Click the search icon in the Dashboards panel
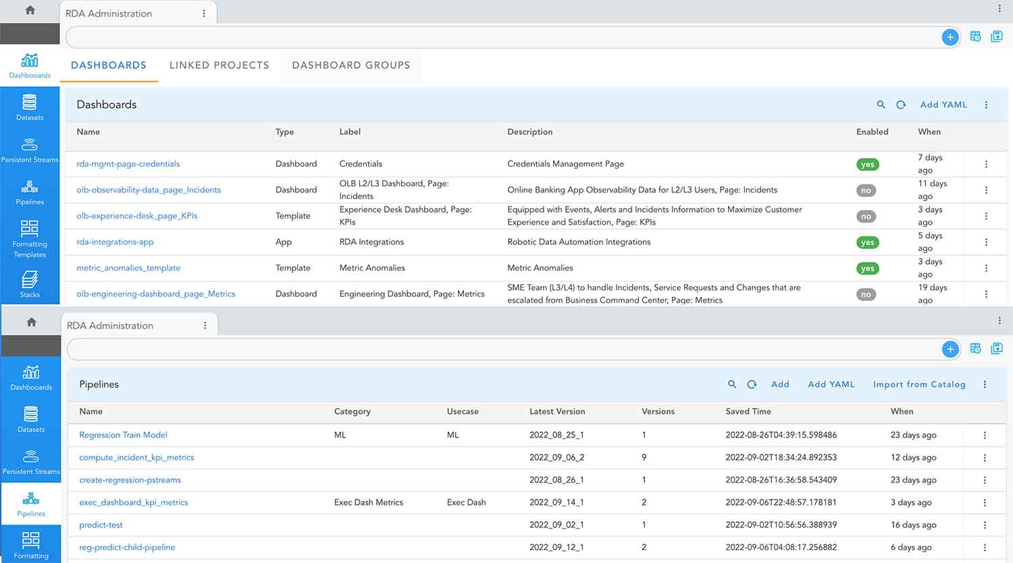This screenshot has height=563, width=1013. (881, 105)
